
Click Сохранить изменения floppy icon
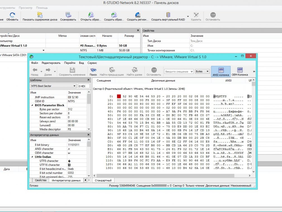coord(72,70)
